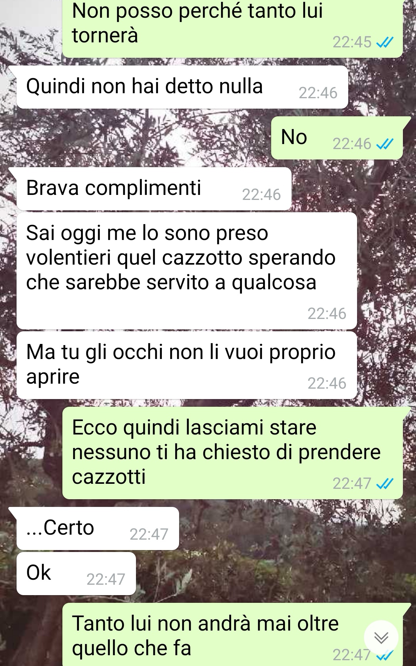Click the 22:47 timestamp on the 'Ok' message
The image size is (416, 666).
[106, 579]
